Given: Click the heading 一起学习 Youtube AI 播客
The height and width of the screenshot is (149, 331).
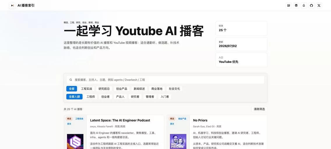Looking at the screenshot, I should pyautogui.click(x=134, y=31).
